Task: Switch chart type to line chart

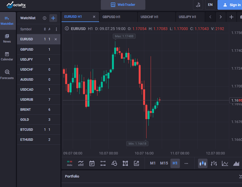Action: click(225, 163)
